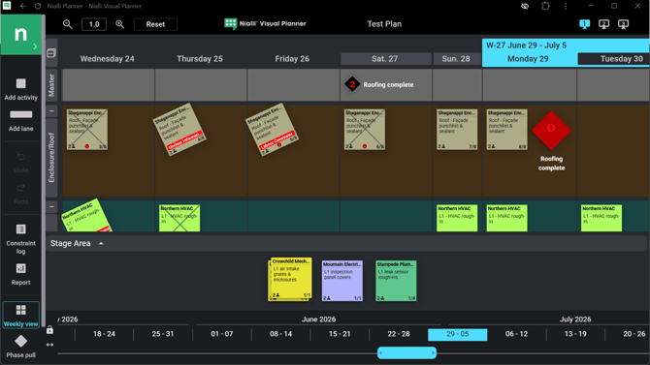650x365 pixels.
Task: Select tilted Shaganappi card on Friday 26
Action: pos(272,130)
